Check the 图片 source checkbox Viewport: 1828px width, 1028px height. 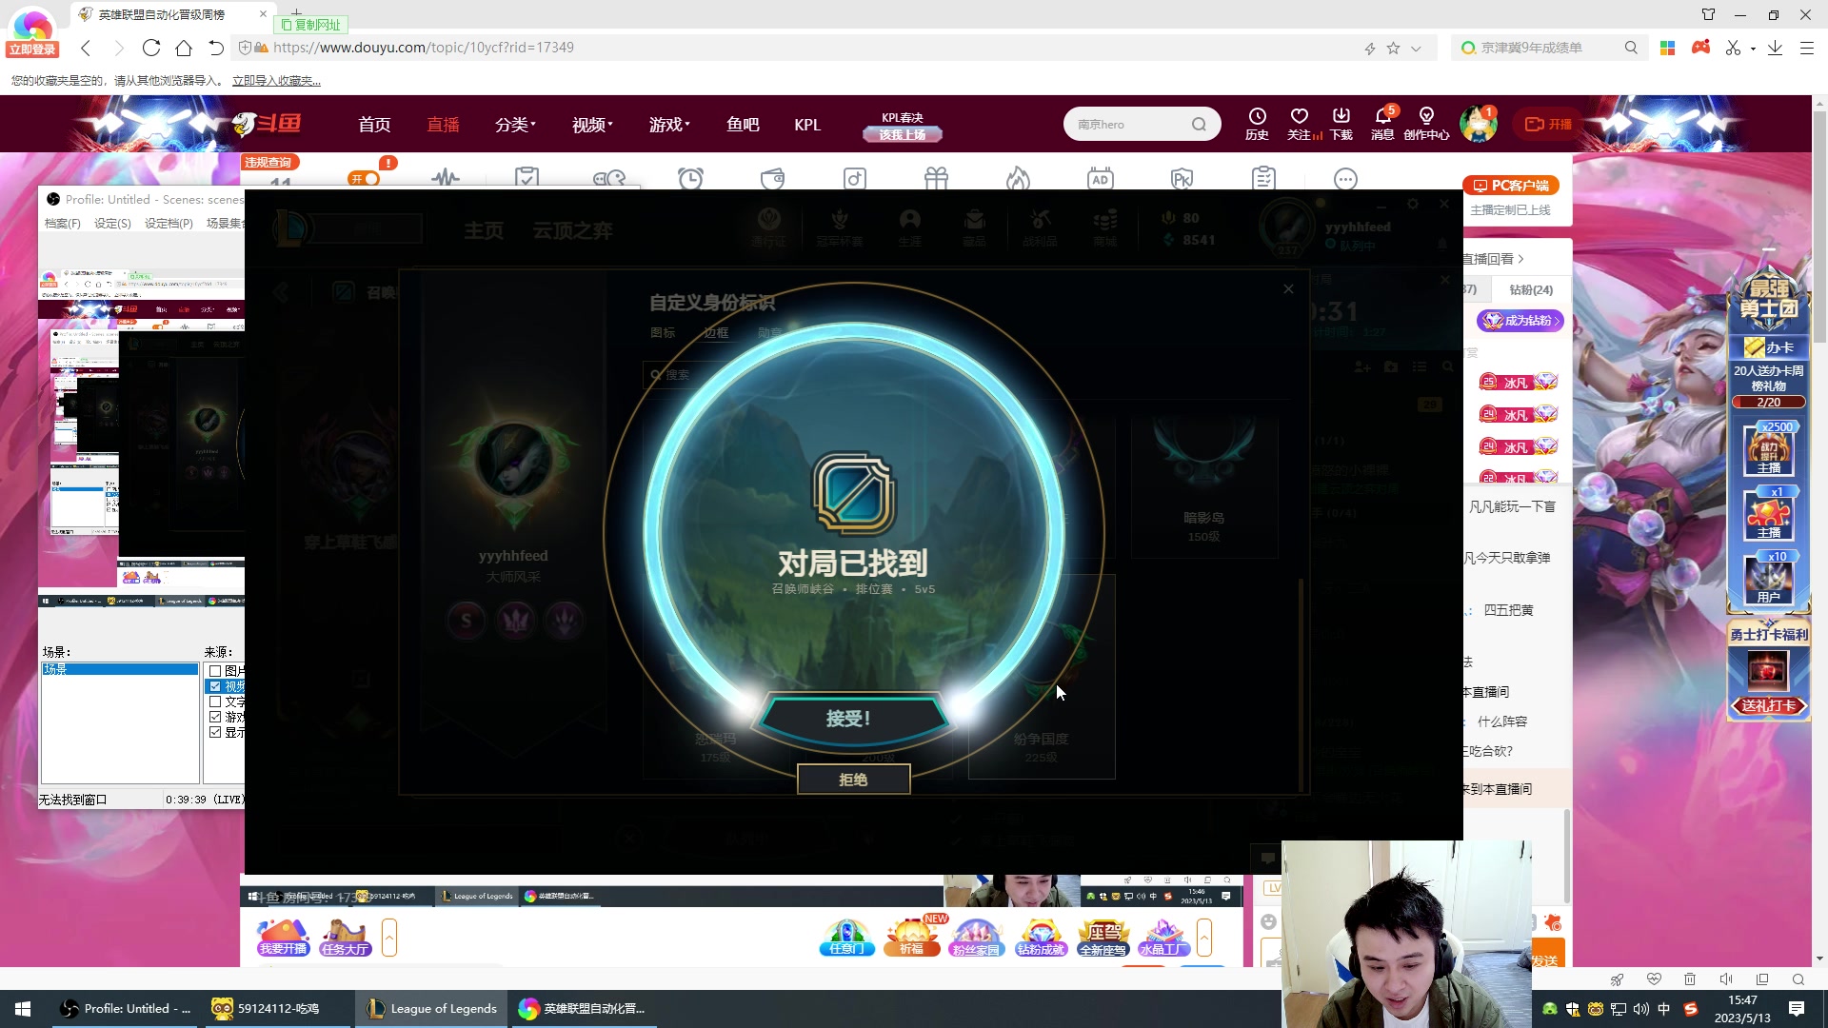click(215, 671)
